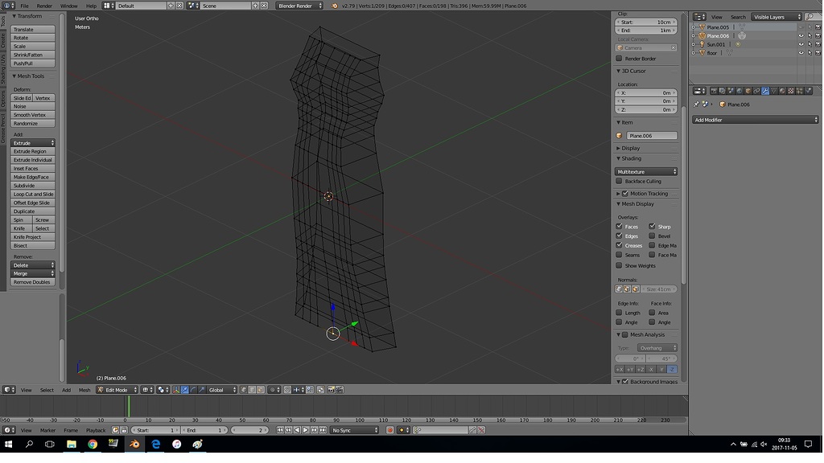Open File Explorer from the taskbar

click(72, 444)
